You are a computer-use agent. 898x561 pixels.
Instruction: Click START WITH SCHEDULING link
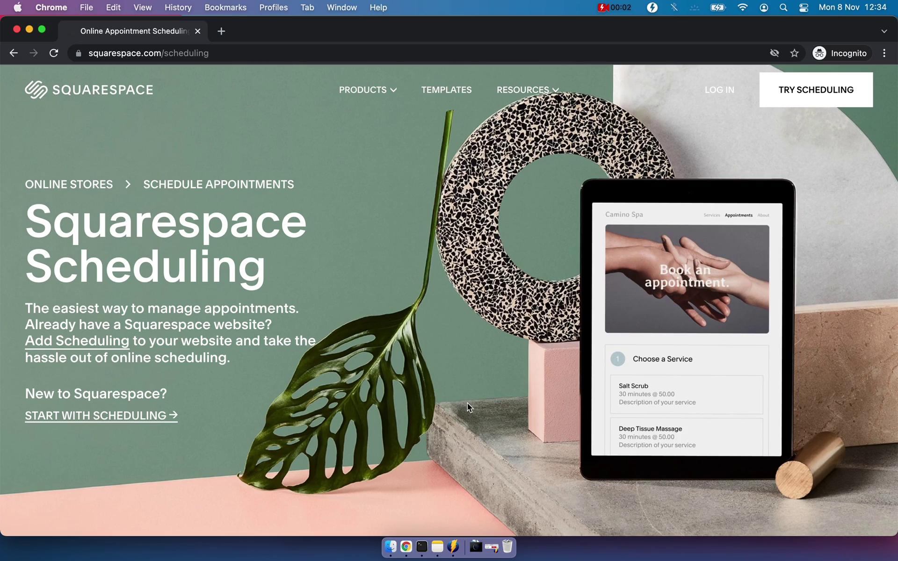click(x=101, y=416)
